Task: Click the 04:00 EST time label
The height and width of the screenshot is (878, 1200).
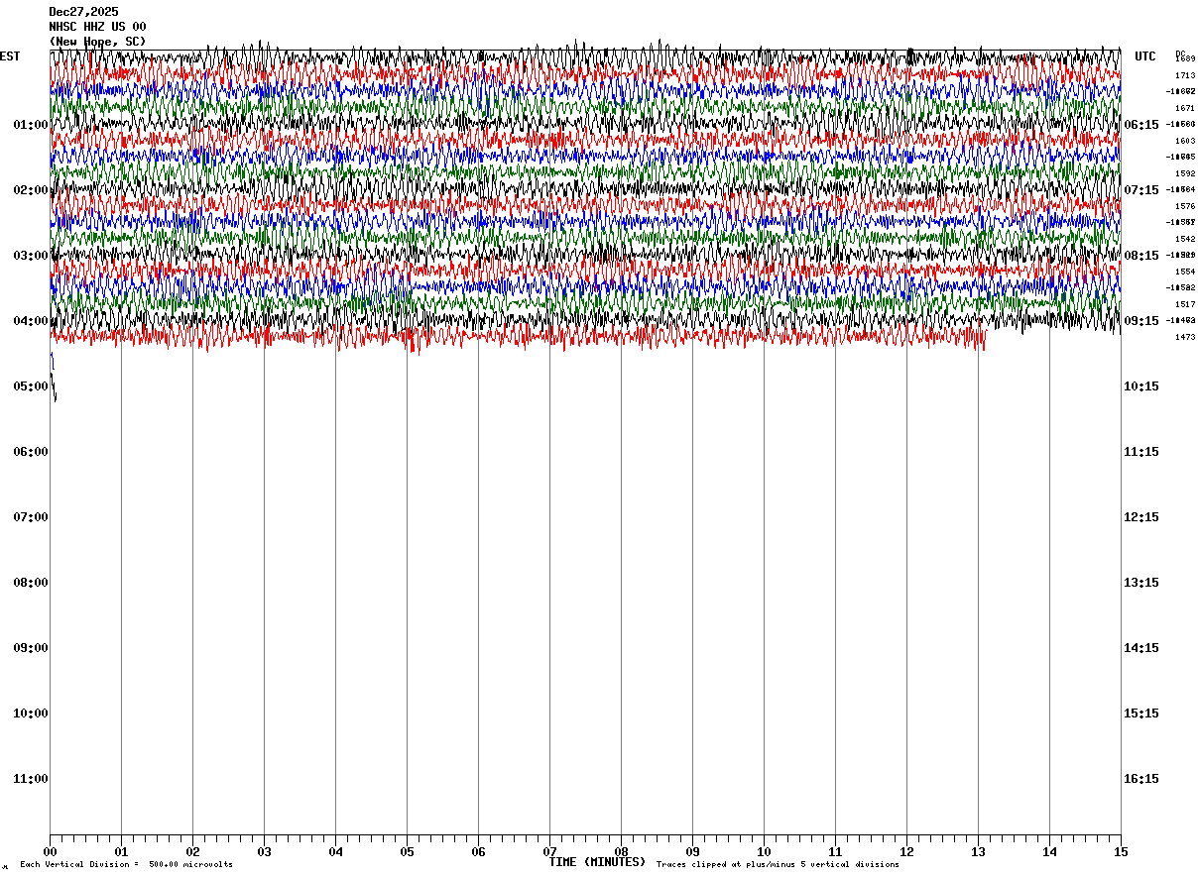Action: (31, 321)
